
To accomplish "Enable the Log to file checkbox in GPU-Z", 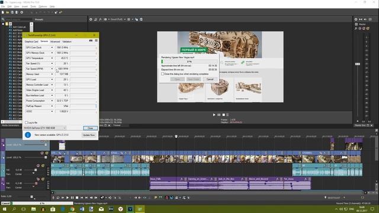I will (x=26, y=122).
